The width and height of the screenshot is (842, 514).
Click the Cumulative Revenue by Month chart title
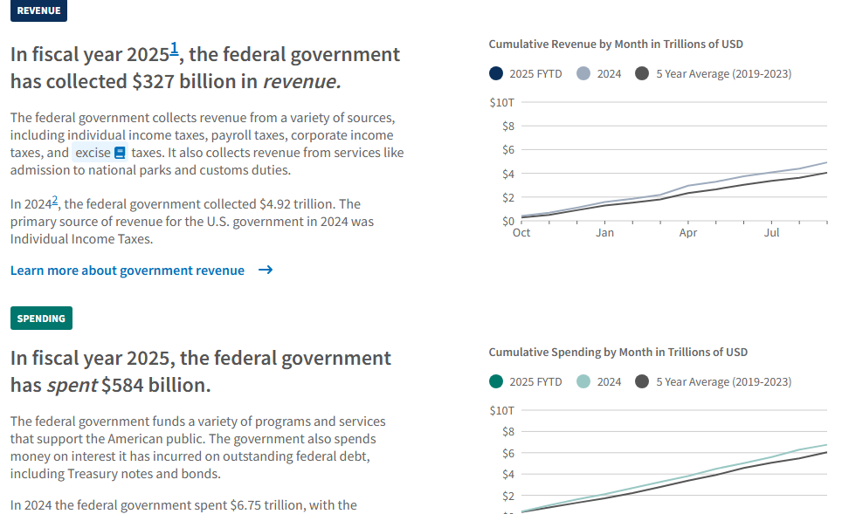[616, 44]
